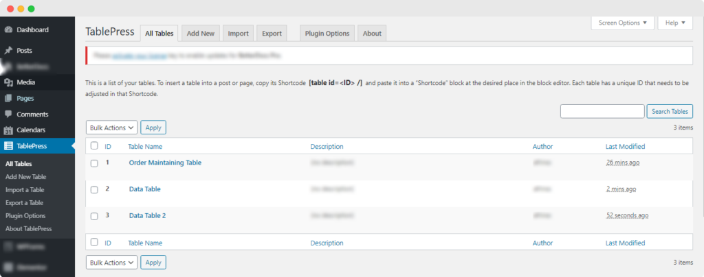Check the box for Order Maintaining Table
The width and height of the screenshot is (704, 277).
click(x=94, y=163)
